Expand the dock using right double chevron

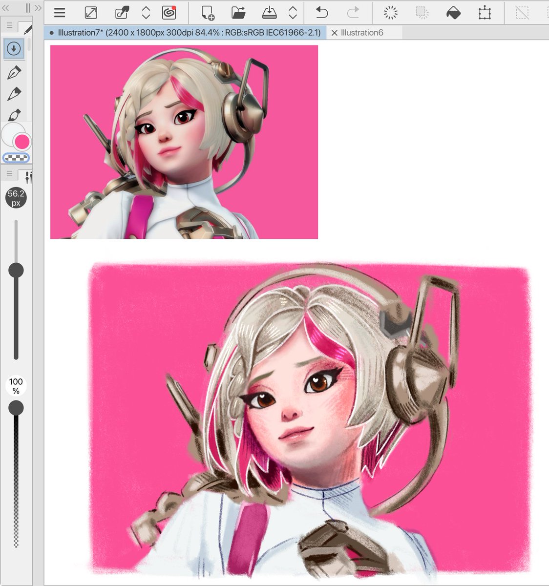point(38,8)
